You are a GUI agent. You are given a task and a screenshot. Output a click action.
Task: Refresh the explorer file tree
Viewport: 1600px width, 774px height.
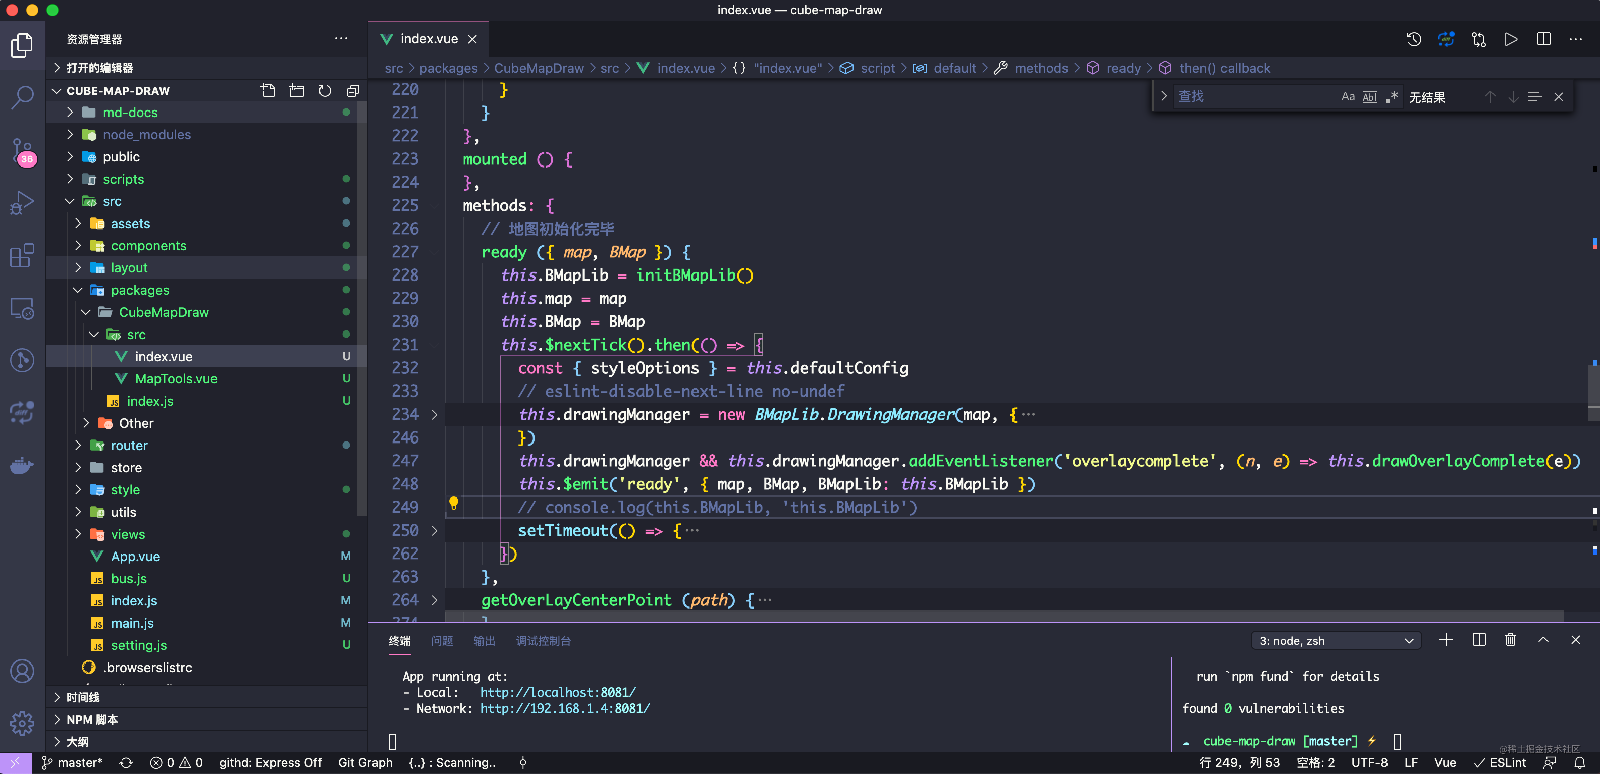(x=324, y=91)
